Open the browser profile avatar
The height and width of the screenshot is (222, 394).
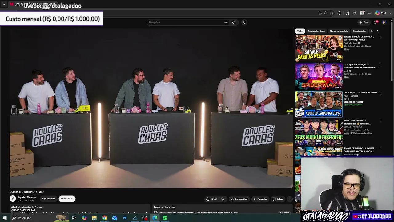(362, 13)
